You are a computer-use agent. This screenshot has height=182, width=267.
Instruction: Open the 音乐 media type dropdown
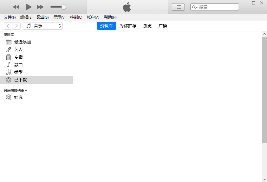pos(43,26)
